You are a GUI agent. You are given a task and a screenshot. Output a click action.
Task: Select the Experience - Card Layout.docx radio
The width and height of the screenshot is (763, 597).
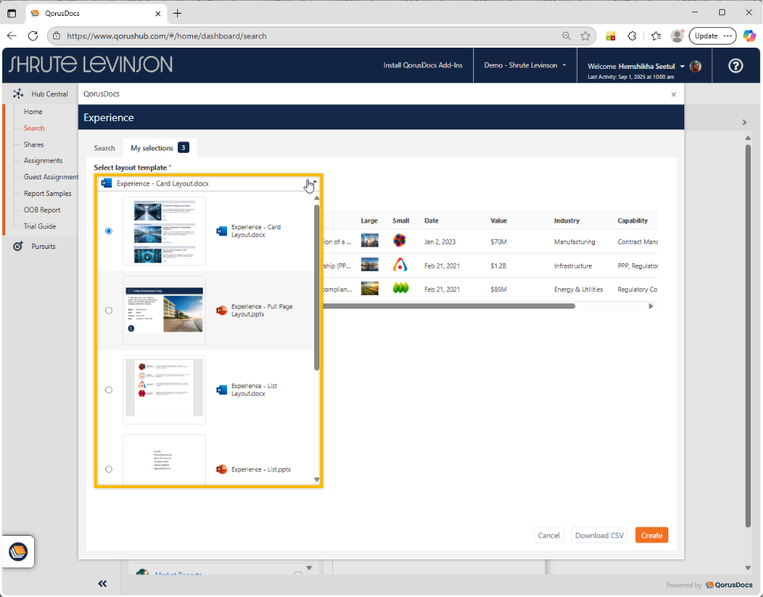point(109,231)
